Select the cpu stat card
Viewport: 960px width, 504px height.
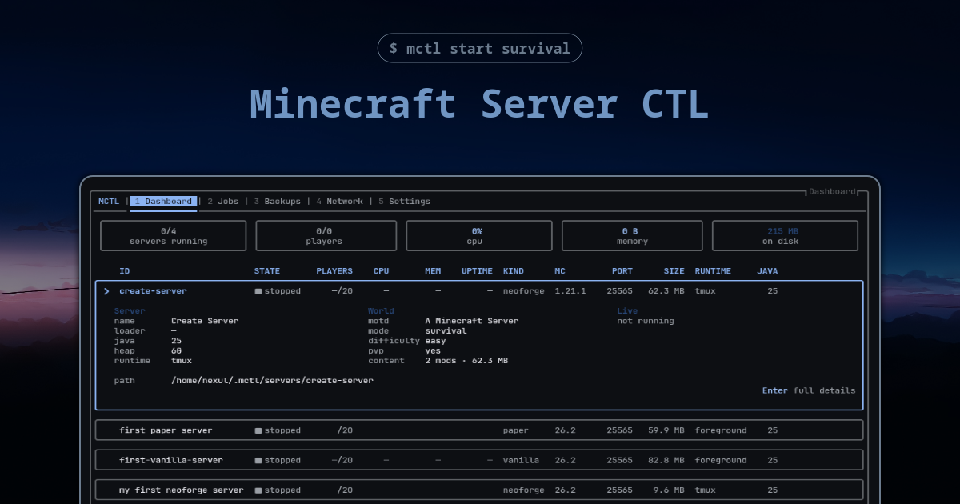click(x=479, y=236)
